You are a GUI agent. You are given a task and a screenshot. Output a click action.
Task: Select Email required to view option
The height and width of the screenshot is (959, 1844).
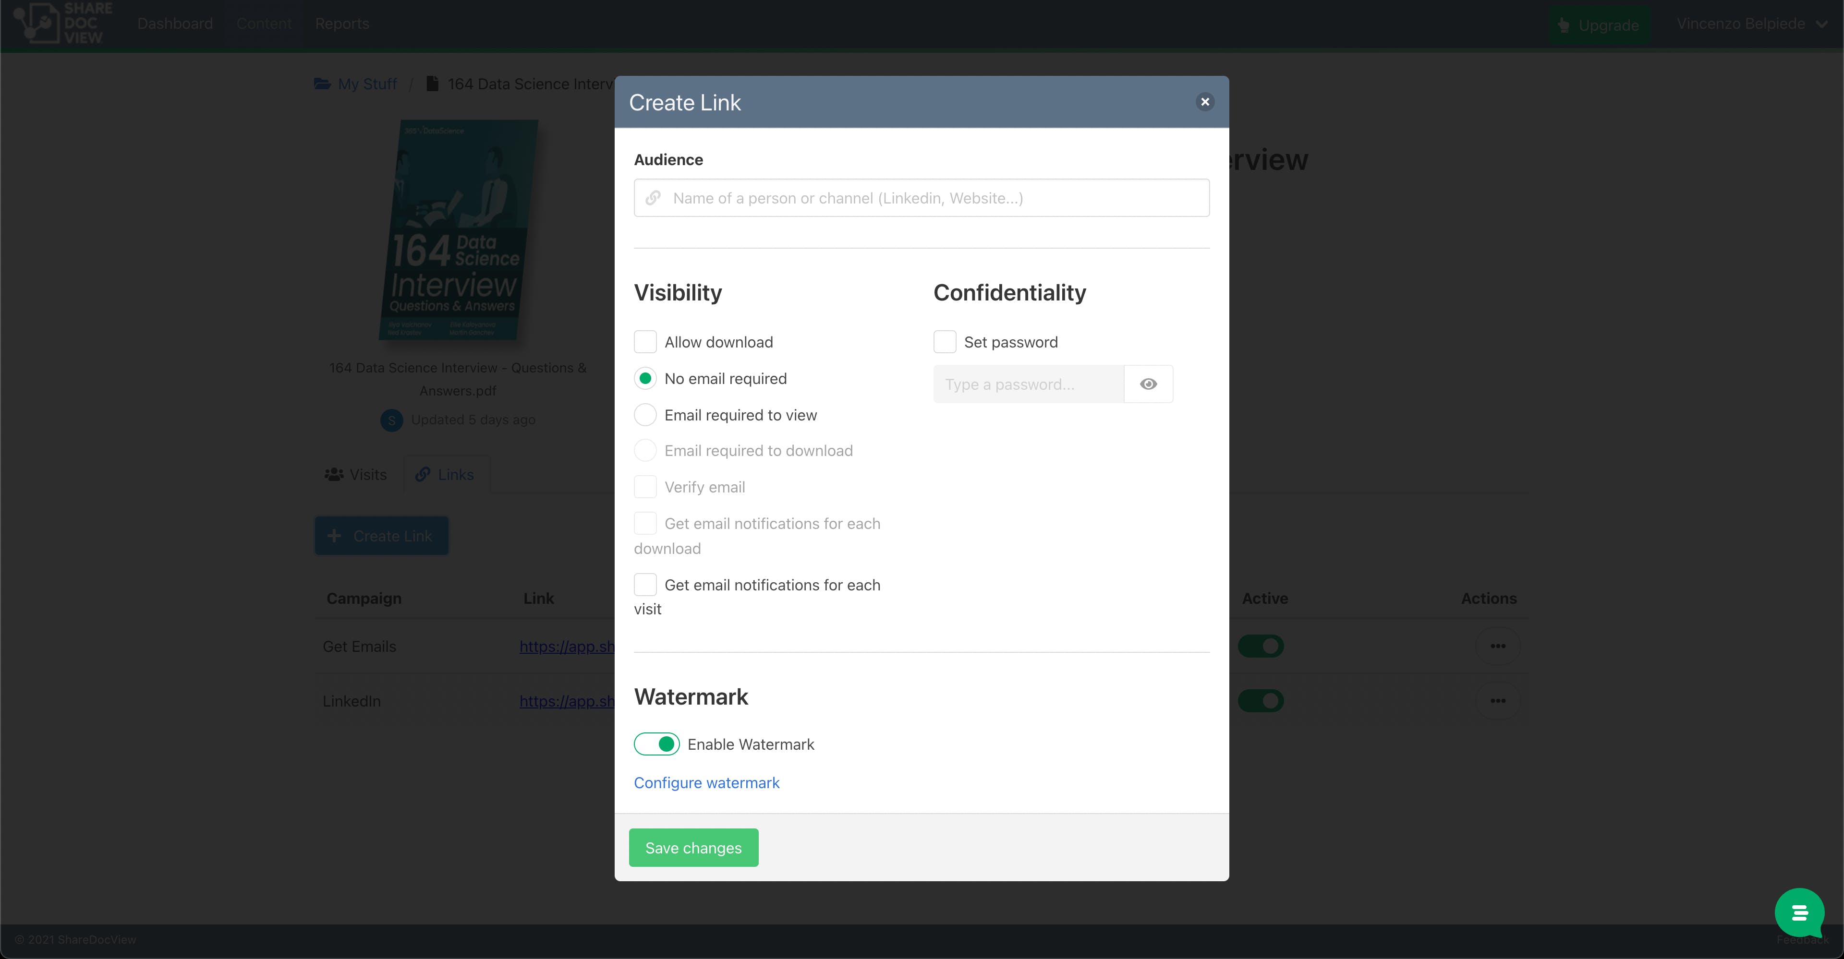point(645,415)
